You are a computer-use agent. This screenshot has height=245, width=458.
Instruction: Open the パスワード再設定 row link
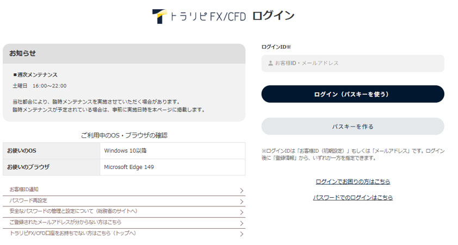coord(124,201)
